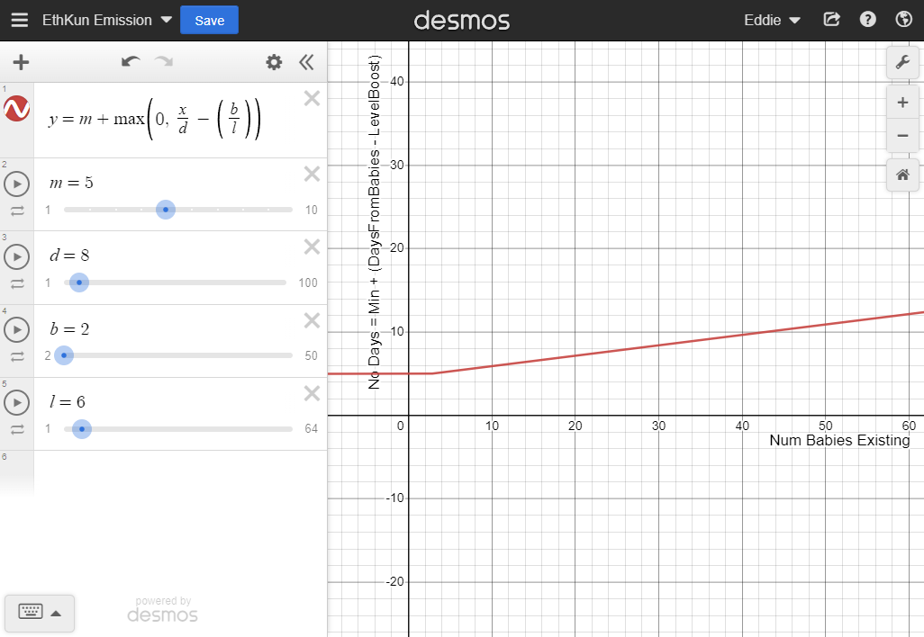924x637 pixels.
Task: Reset graph to default viewport home
Action: 902,175
